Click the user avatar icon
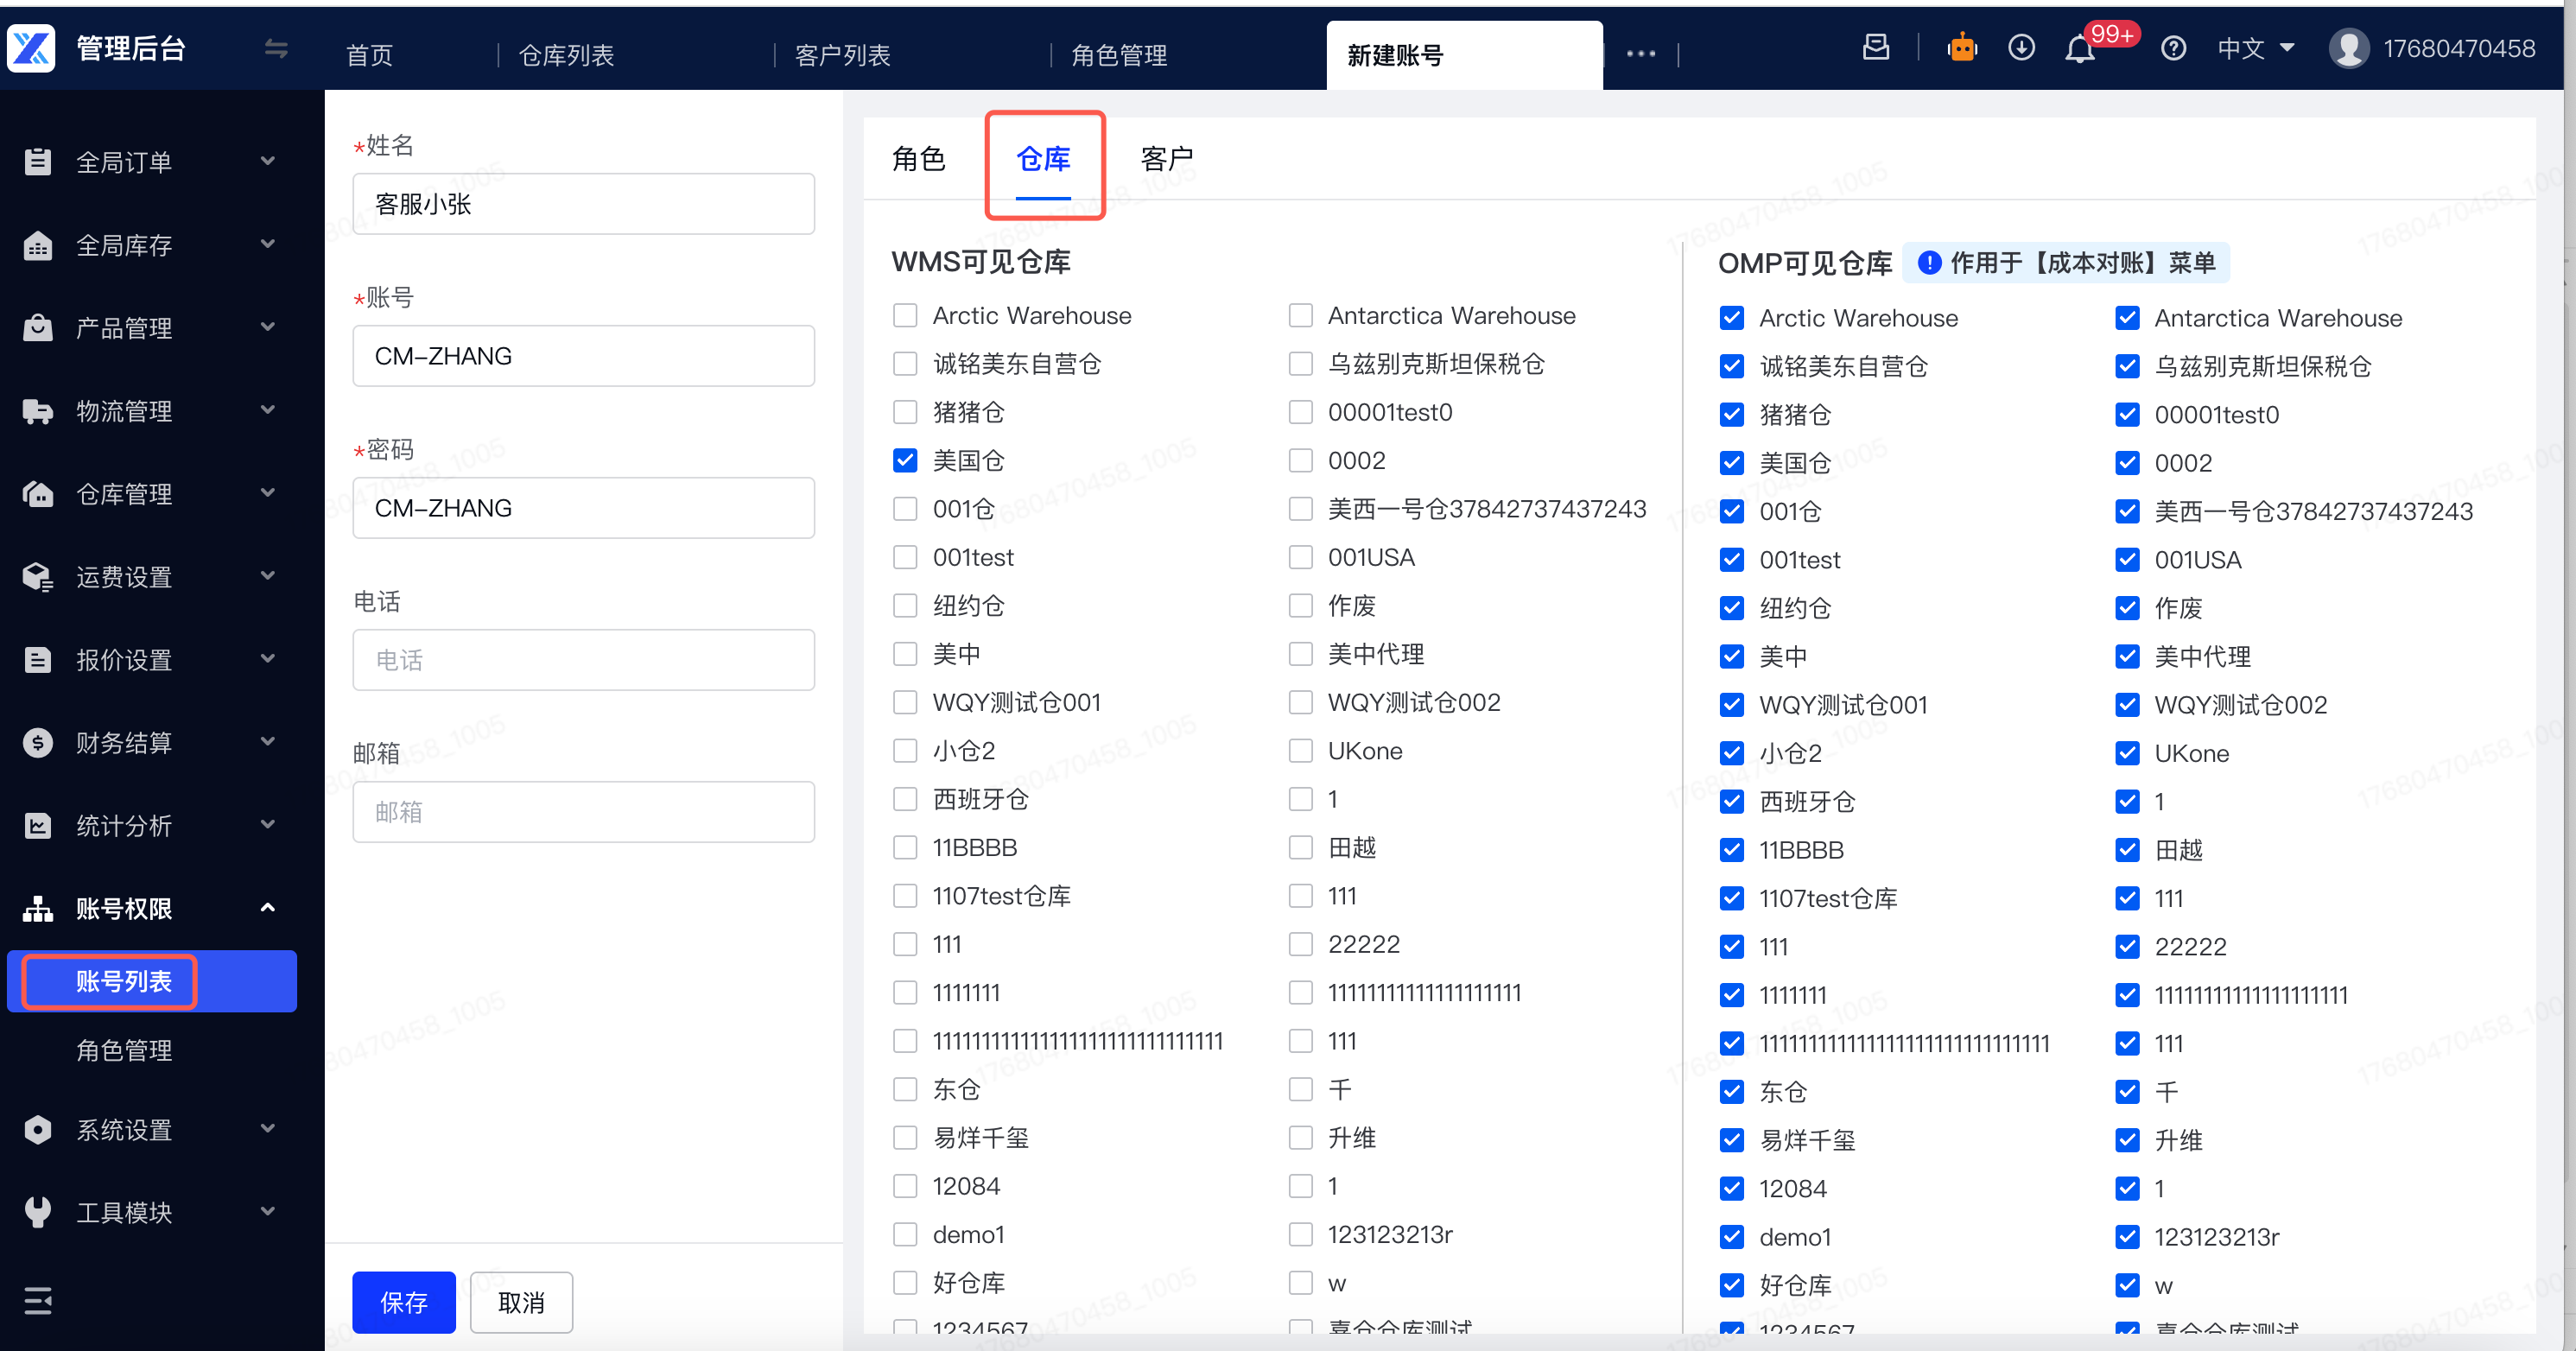 pyautogui.click(x=2348, y=48)
